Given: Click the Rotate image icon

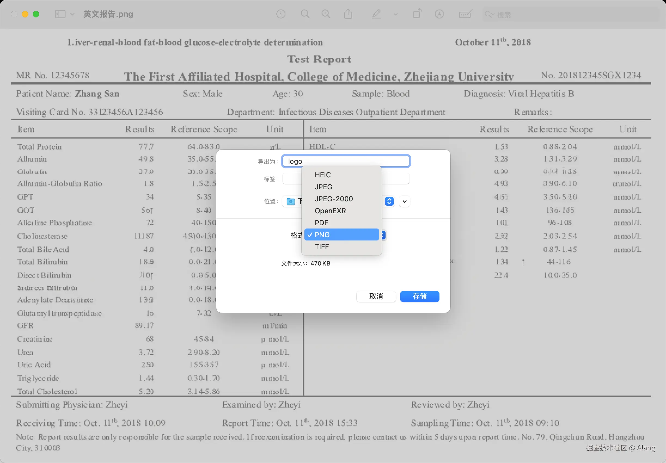Looking at the screenshot, I should (x=417, y=14).
